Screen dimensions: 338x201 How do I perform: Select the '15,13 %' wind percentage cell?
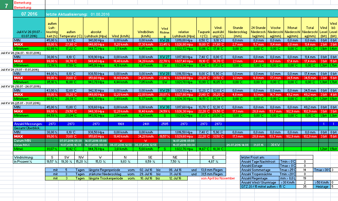[x=100, y=162]
